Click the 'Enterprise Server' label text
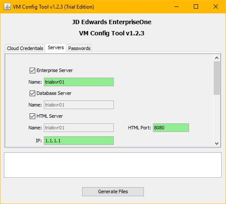The image size is (226, 204). click(x=55, y=70)
